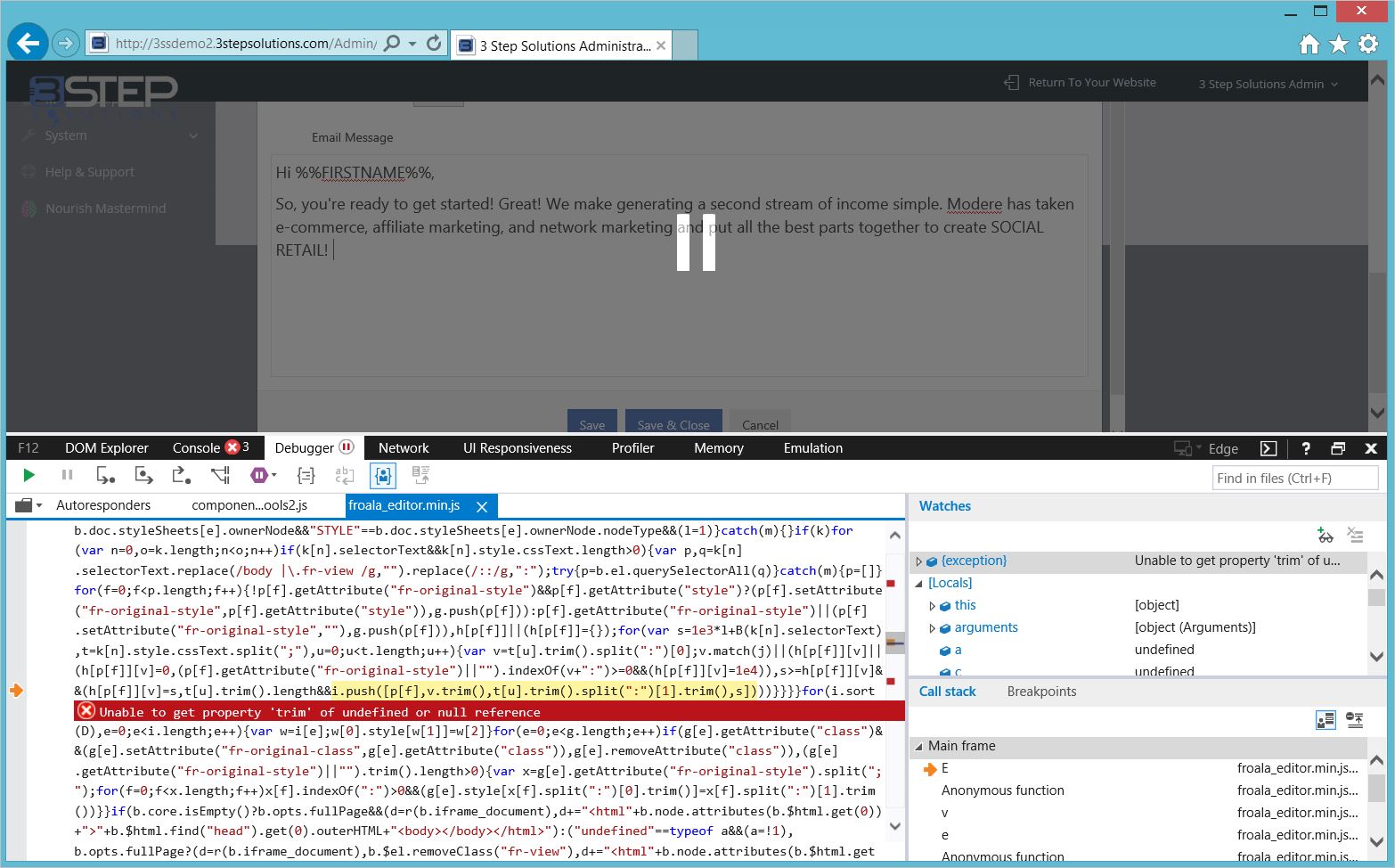Expand the arguments entry in Locals
Viewport: 1395px width, 868px height.
[934, 627]
